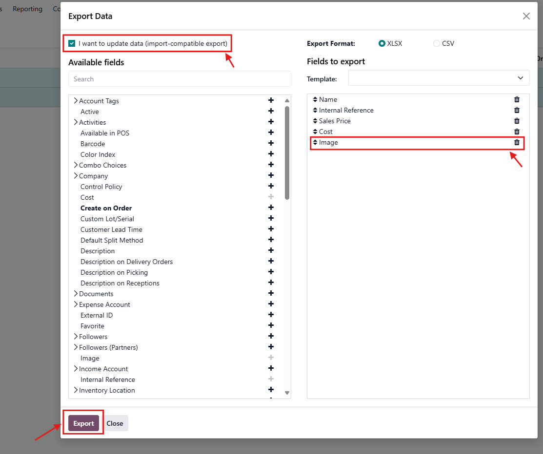Expand the Combo Choices tree node
The image size is (543, 454).
click(76, 165)
